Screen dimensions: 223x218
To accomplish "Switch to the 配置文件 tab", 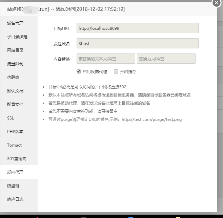I will click(16, 105).
